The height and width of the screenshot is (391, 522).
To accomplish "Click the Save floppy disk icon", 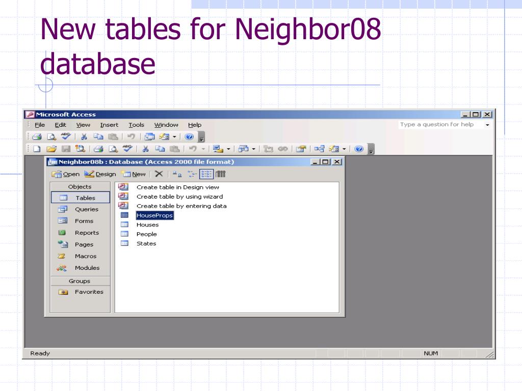I will [66, 149].
